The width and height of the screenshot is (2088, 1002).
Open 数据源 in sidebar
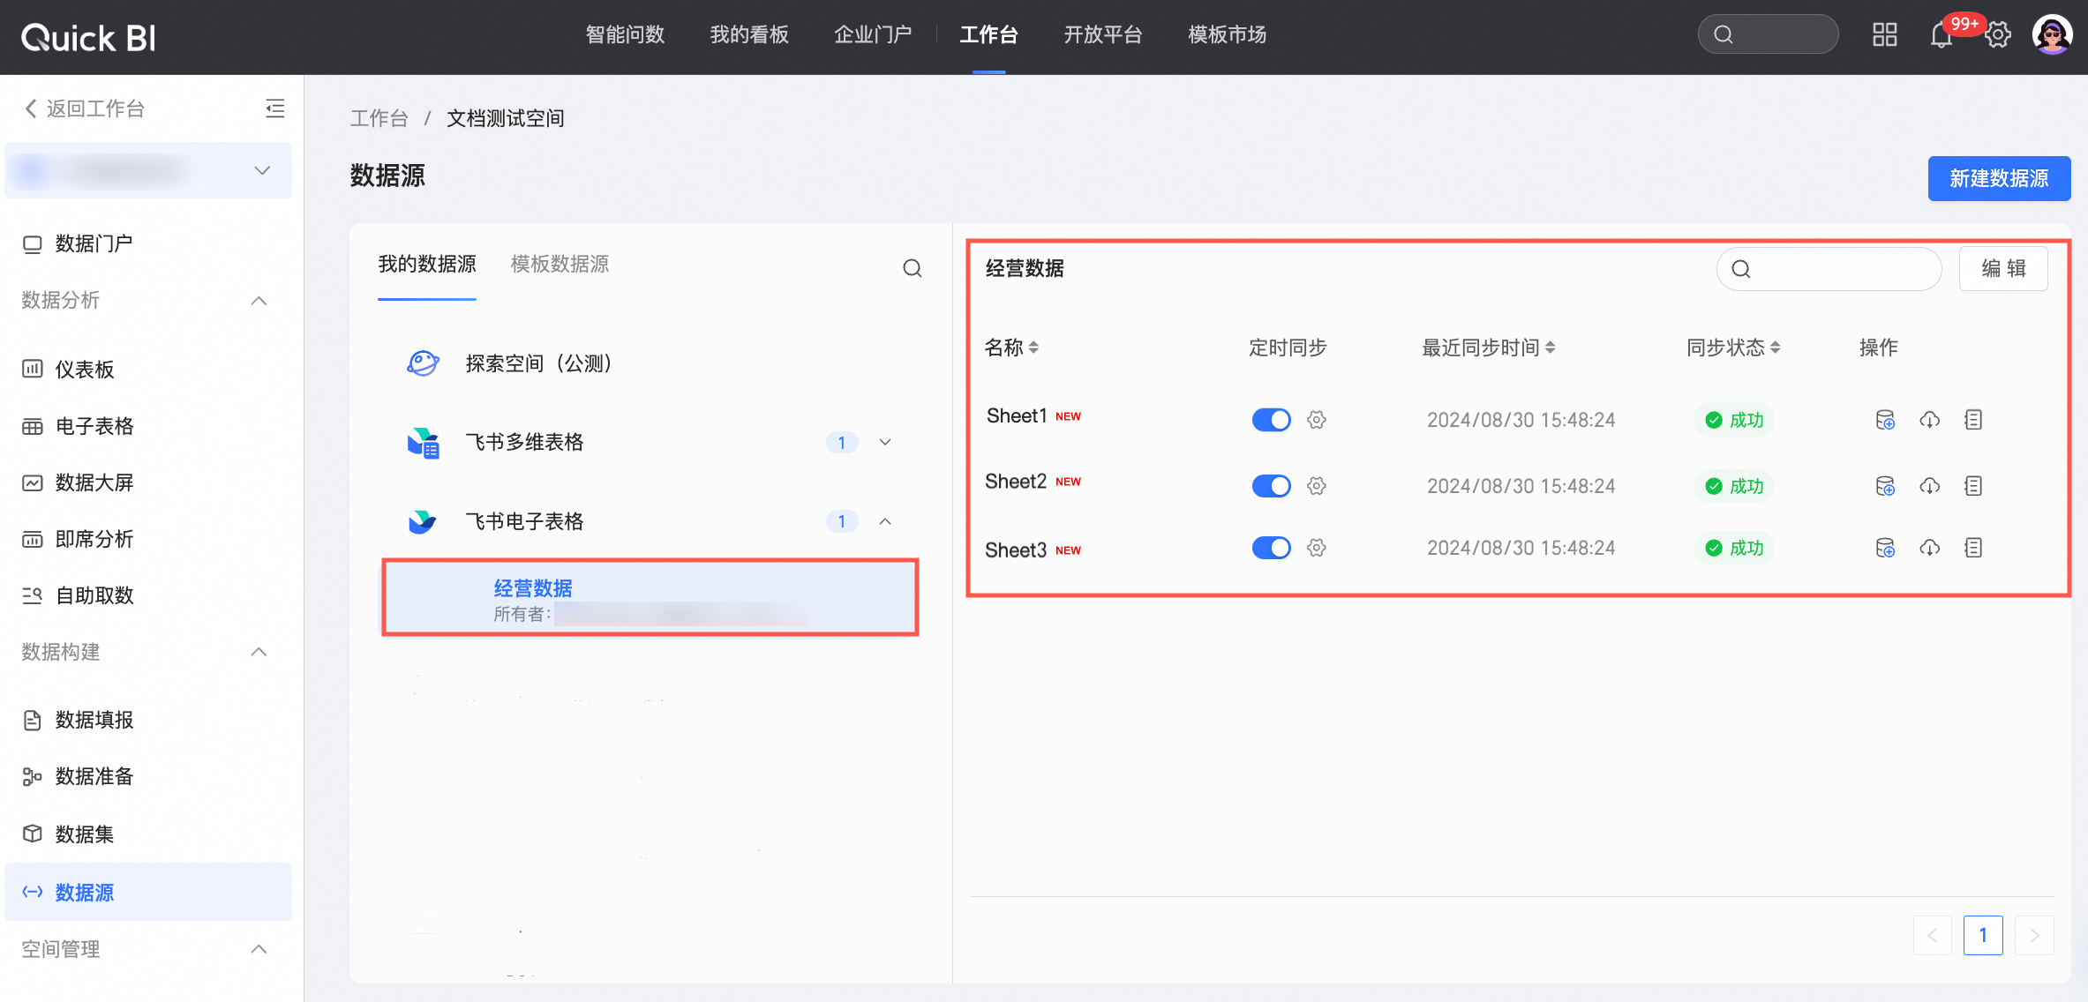[148, 892]
